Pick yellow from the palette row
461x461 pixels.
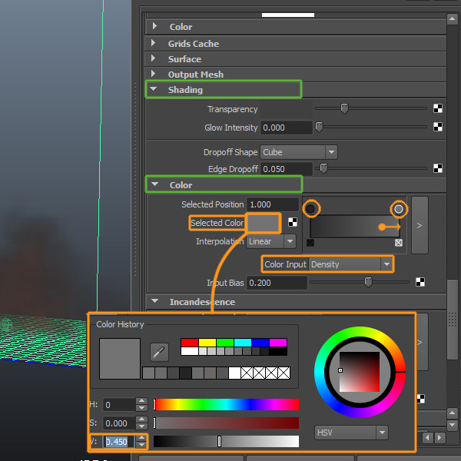coord(207,343)
